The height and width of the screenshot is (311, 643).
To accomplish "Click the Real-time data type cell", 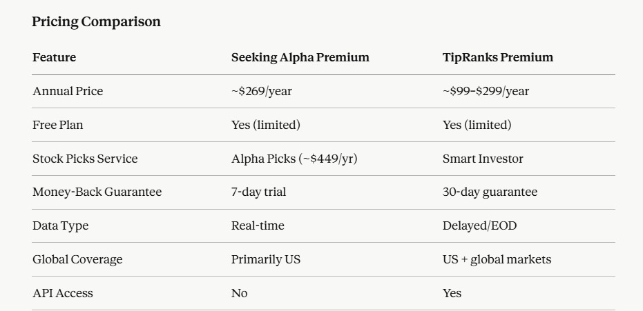I will click(258, 225).
